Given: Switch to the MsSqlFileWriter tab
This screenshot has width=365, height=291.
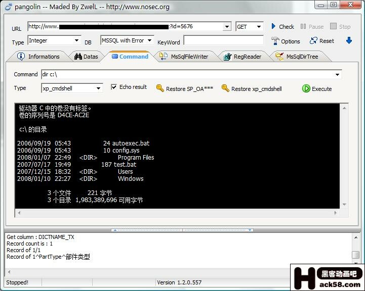Looking at the screenshot, I should coord(184,57).
